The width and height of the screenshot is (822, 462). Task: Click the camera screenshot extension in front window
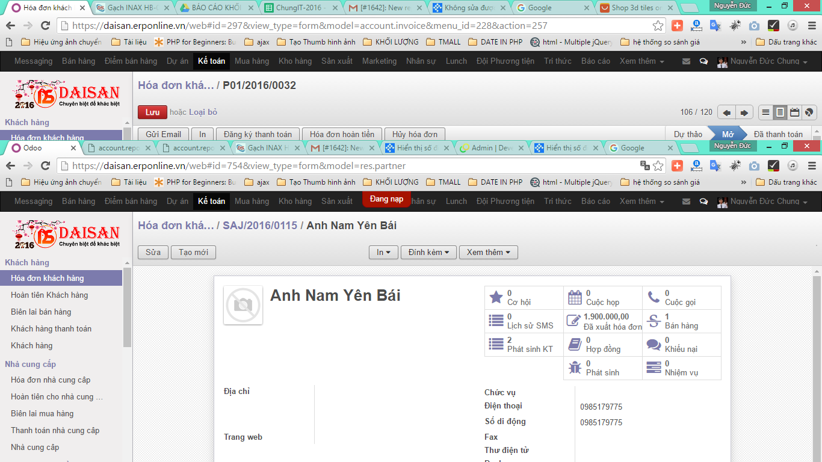(754, 165)
